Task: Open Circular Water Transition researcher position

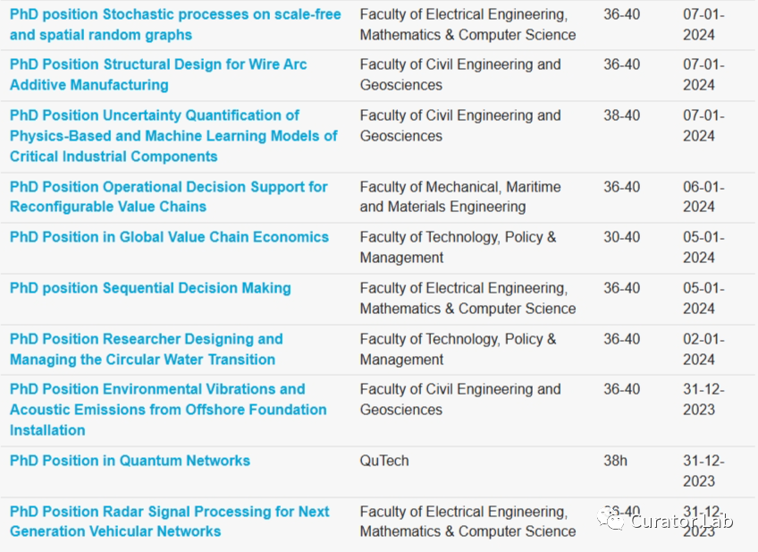Action: (x=146, y=349)
